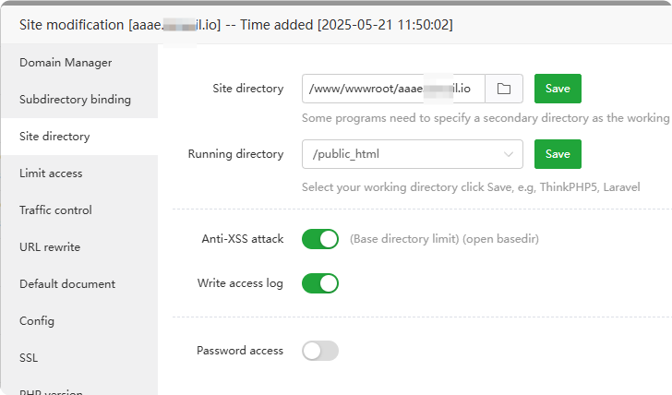Click the Running directory dropdown chevron

[x=509, y=154]
